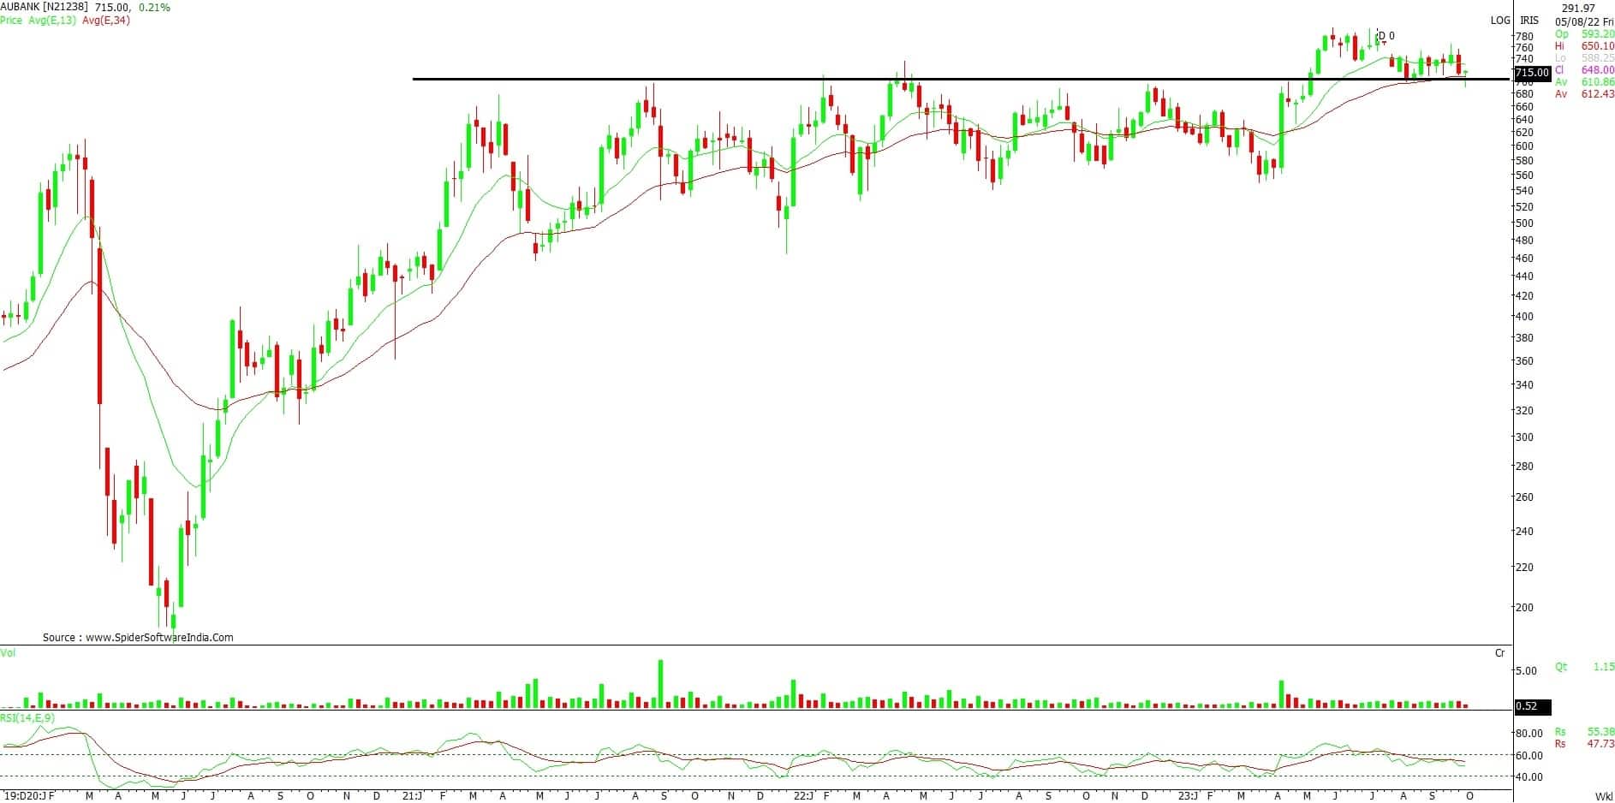Click the Vol panel label
Viewport: 1615px width, 803px height.
tap(8, 653)
